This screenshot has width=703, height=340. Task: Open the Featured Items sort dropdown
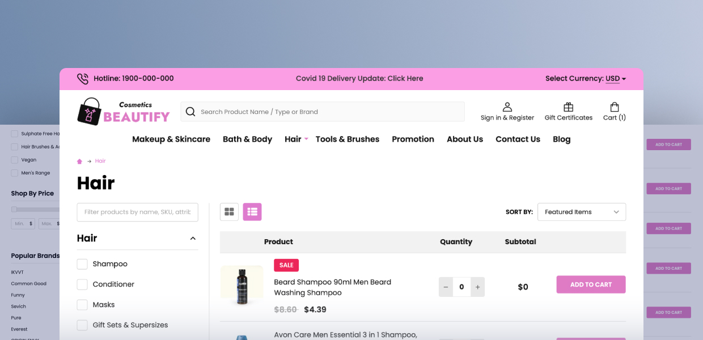[x=581, y=211]
